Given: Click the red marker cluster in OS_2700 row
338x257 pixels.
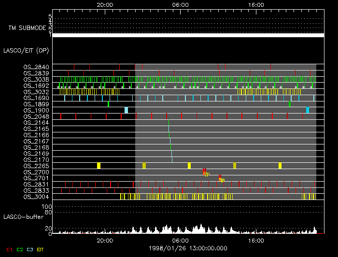Looking at the screenshot, I should click(205, 171).
